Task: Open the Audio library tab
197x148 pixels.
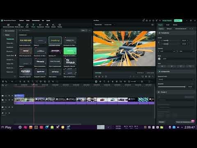Action: click(27, 25)
